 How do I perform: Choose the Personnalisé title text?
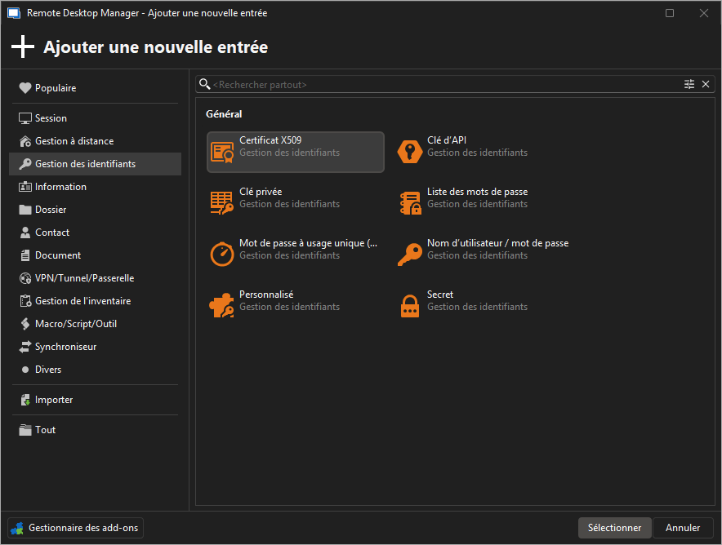(266, 295)
